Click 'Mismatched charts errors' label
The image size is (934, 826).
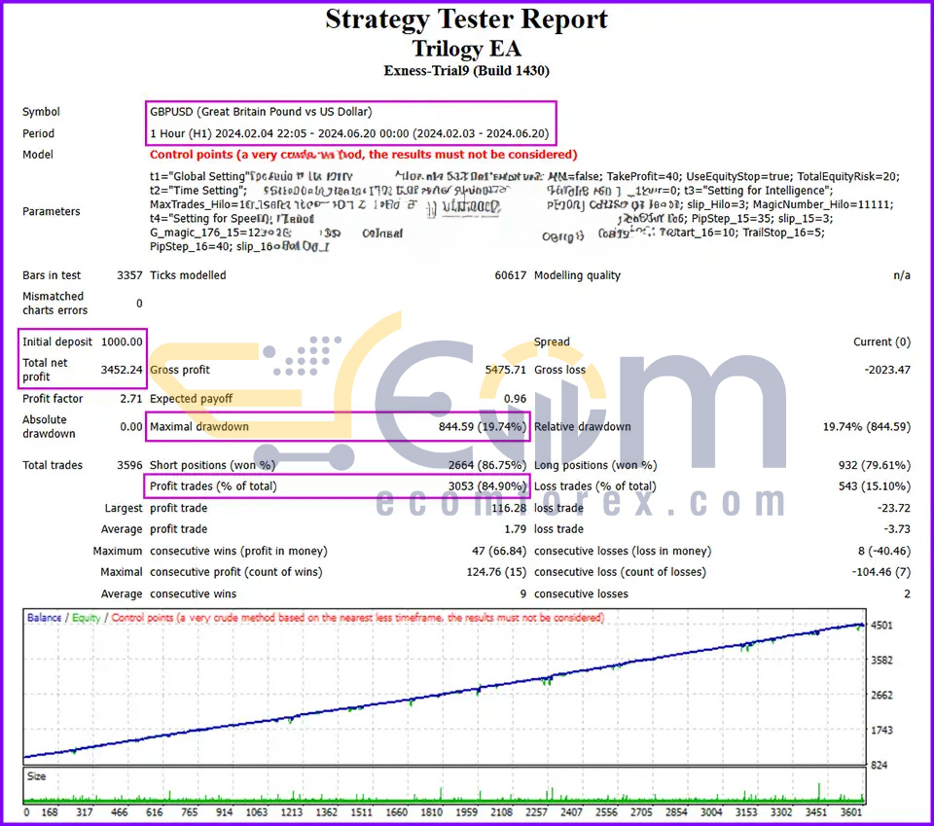54,304
